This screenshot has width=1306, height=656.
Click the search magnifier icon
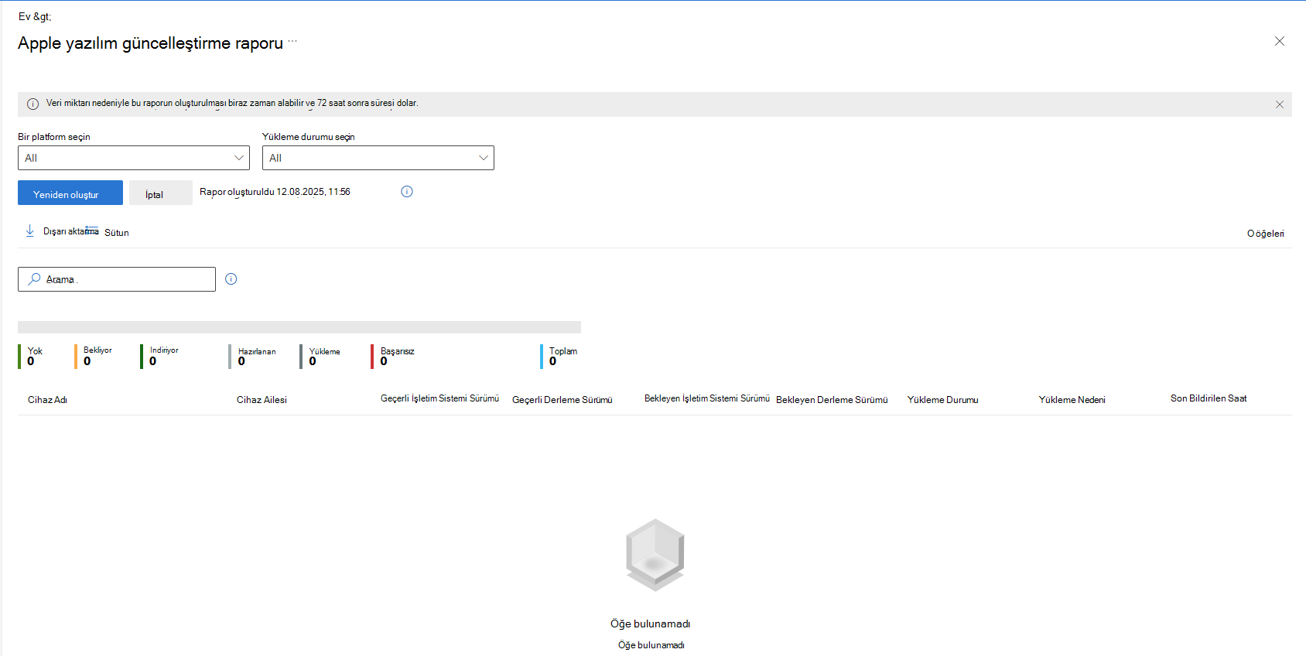pos(34,278)
